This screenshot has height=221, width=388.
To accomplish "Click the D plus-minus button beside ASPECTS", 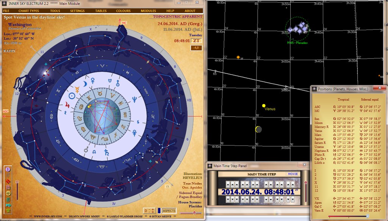I will (x=149, y=211).
